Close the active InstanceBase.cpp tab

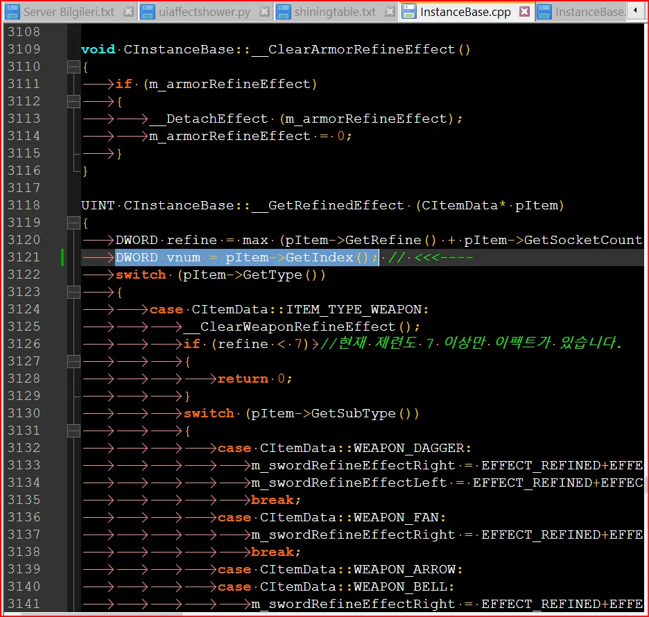point(524,12)
